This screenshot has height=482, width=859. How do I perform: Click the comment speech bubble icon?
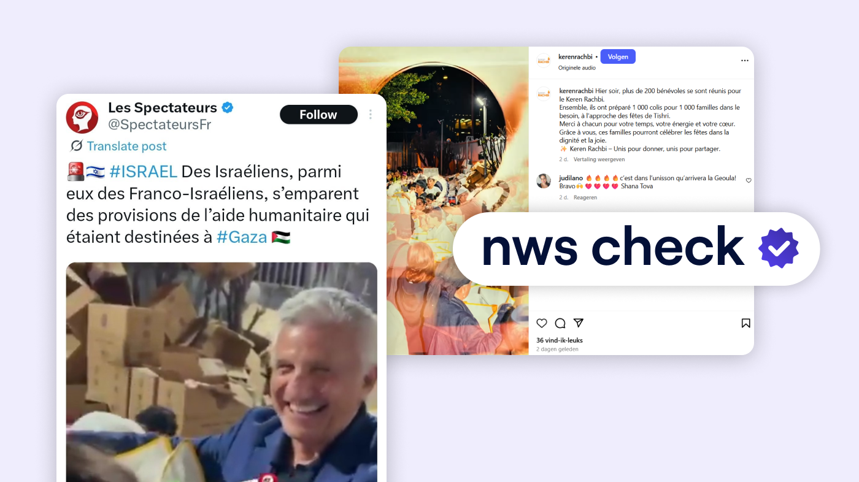[x=560, y=323]
